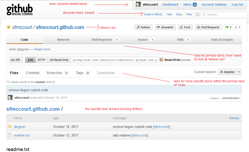Open the Stats & Graphs tab
The width and height of the screenshot is (249, 152).
(222, 39)
